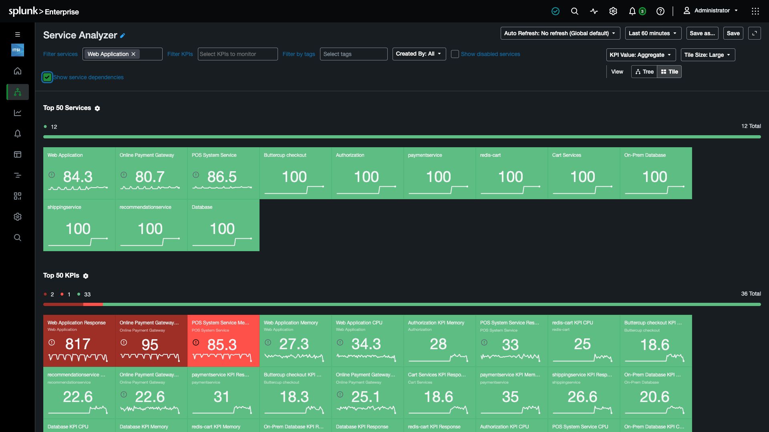This screenshot has width=769, height=432.
Task: Open the Web Application Response KPI tile
Action: coord(79,341)
